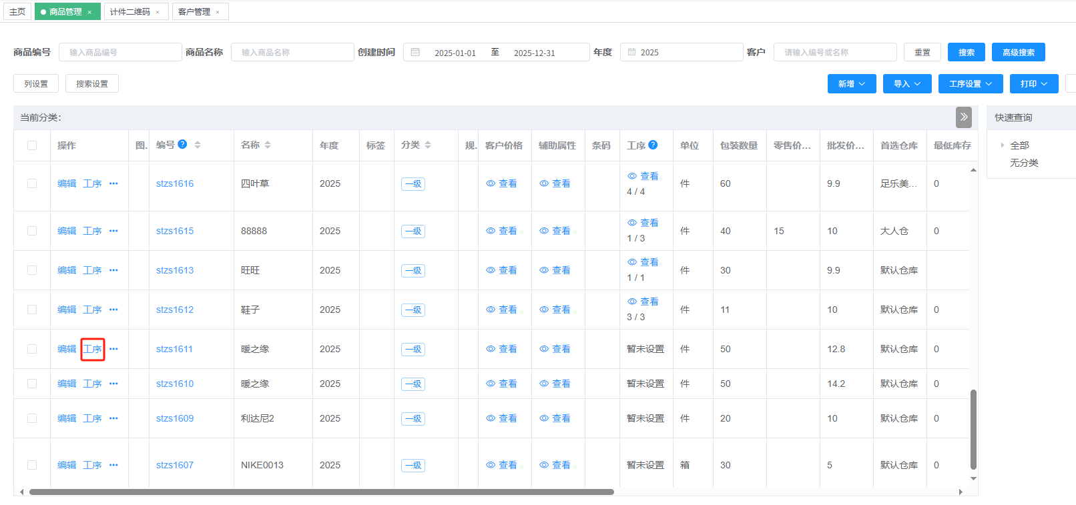View 客户价格 for product stzs1615
Viewport: 1076px width, 505px height.
501,231
